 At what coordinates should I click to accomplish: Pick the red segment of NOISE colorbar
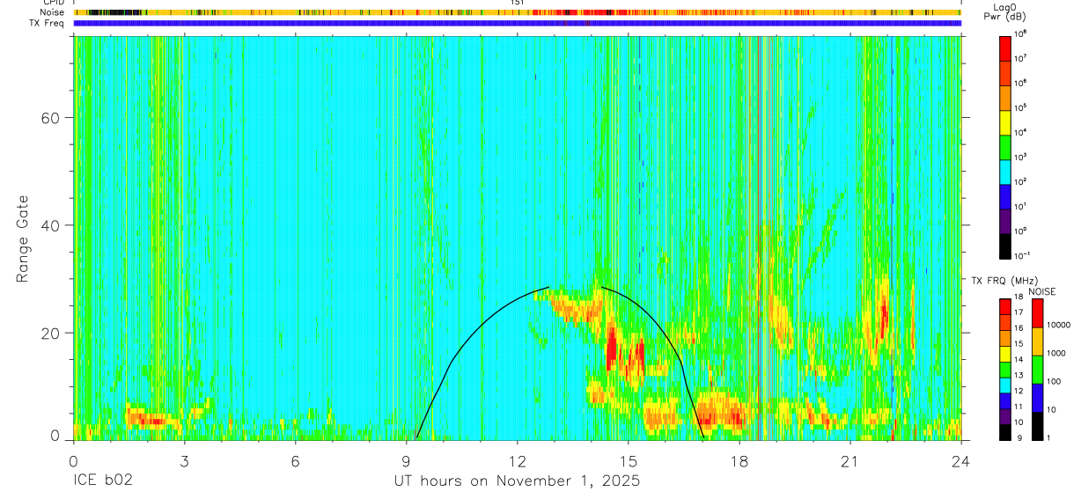(1038, 312)
